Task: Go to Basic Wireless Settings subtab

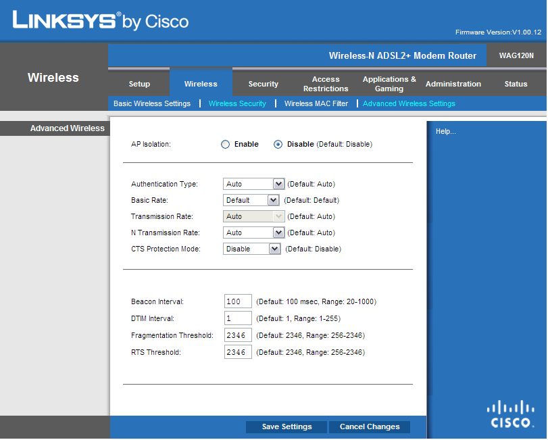Action: (152, 103)
